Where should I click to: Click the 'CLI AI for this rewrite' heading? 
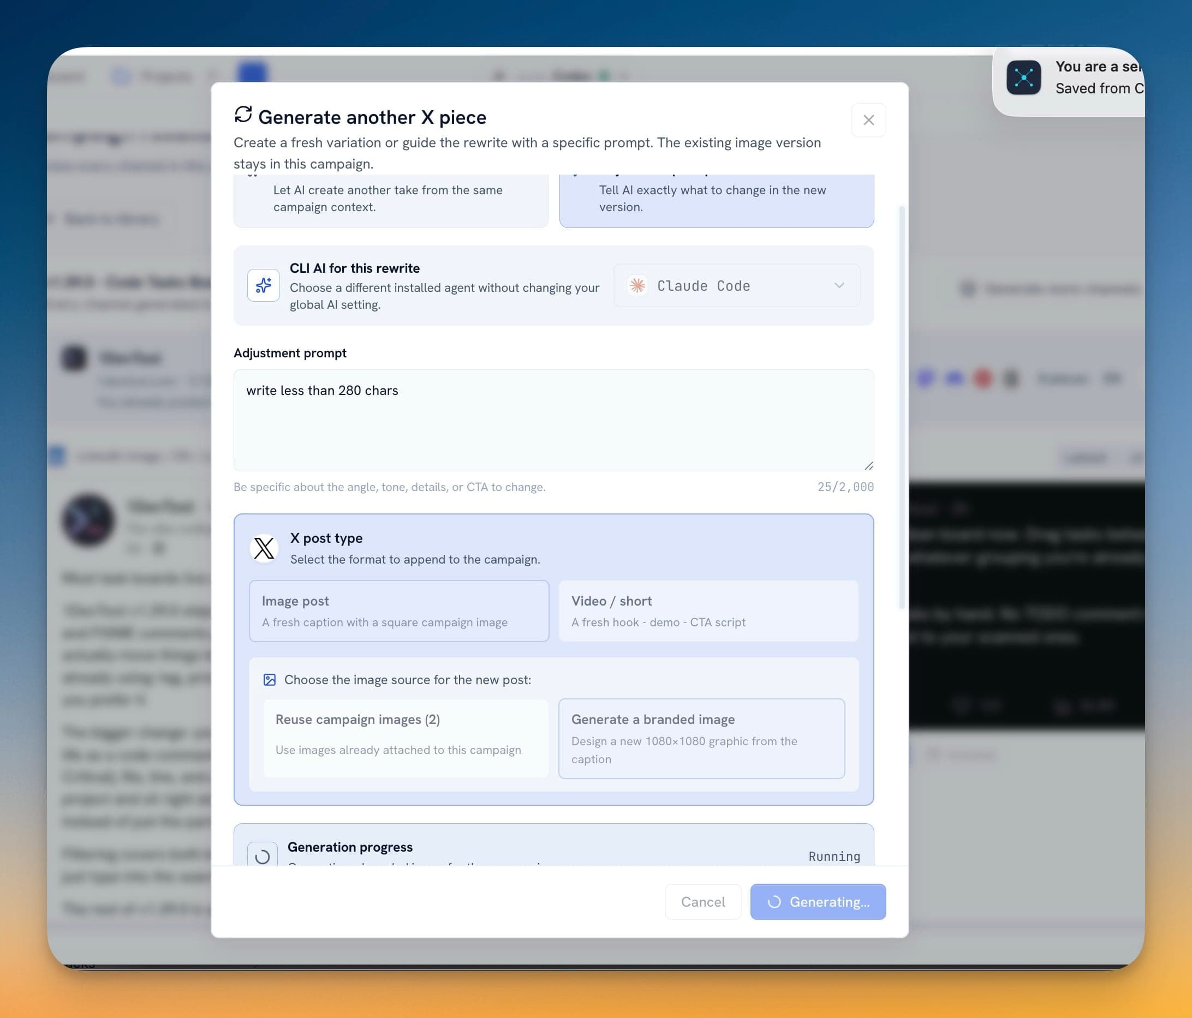pyautogui.click(x=354, y=268)
